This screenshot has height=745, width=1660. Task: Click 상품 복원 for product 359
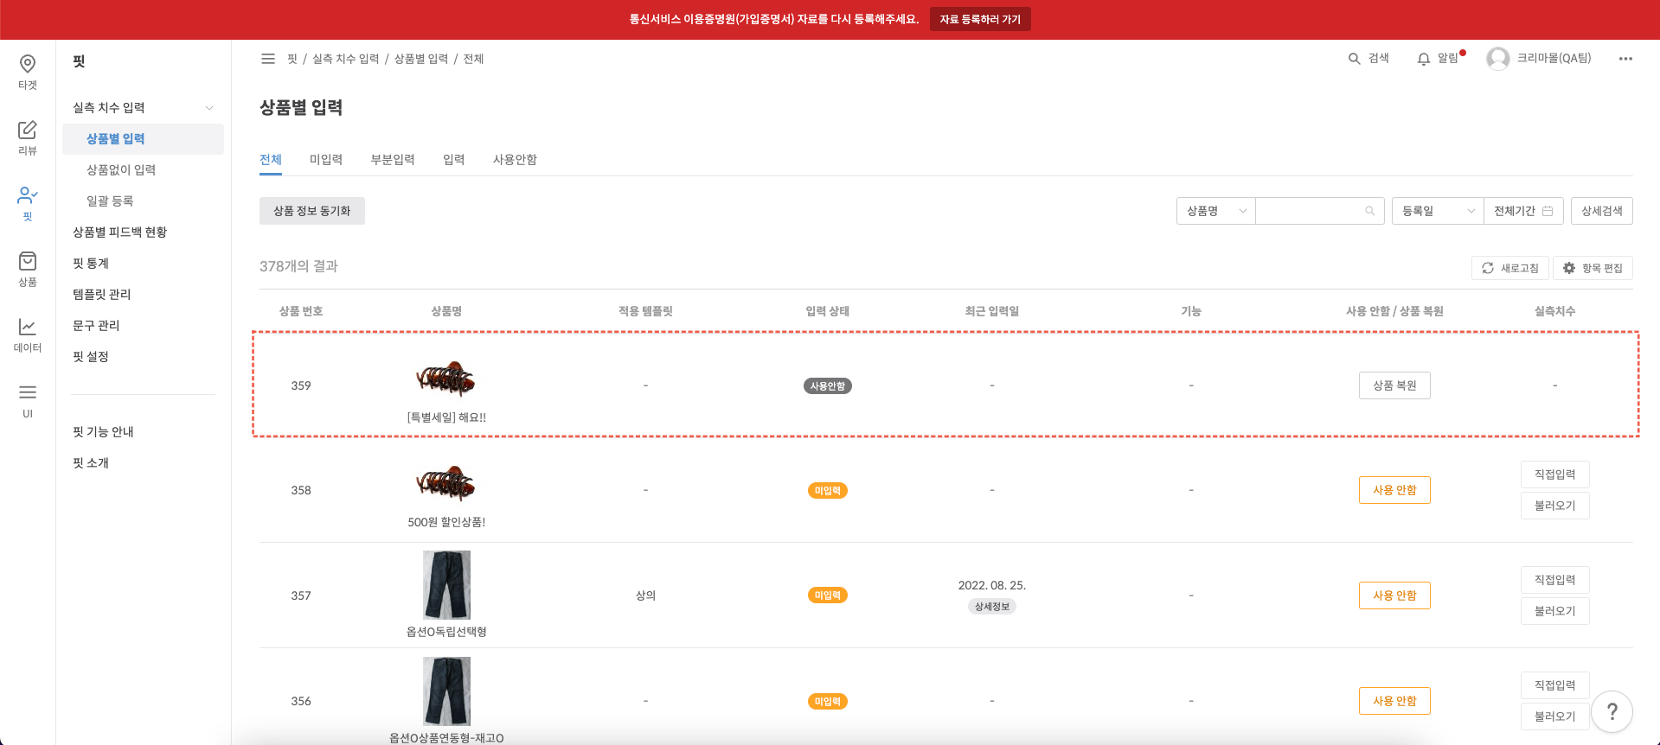(x=1394, y=385)
